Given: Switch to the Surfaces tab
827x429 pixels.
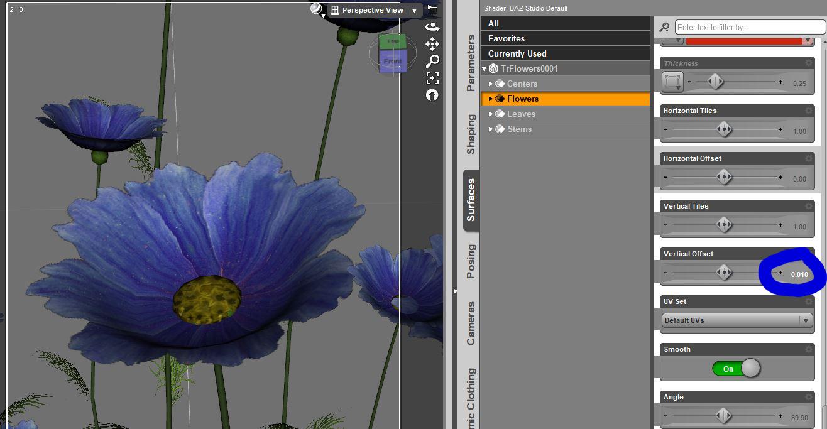Looking at the screenshot, I should tap(471, 200).
